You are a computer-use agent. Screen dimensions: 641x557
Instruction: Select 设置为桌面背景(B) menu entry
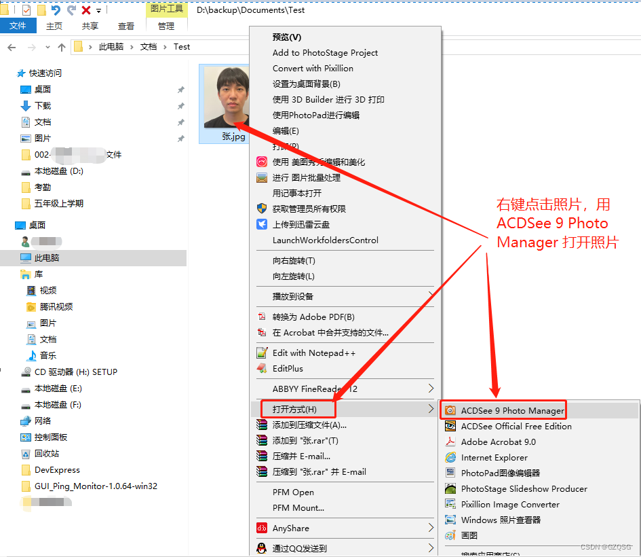coord(306,84)
